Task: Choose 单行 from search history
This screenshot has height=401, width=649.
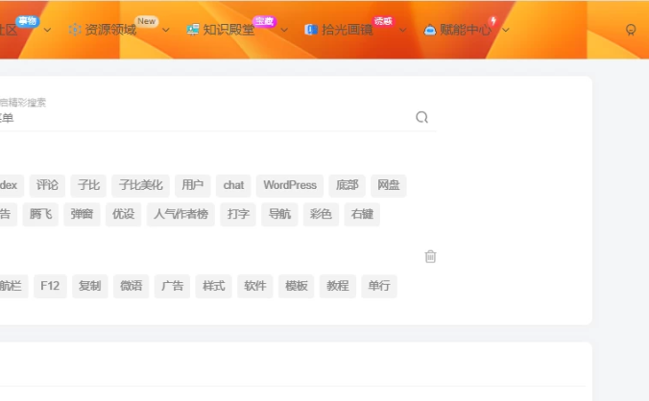Action: coord(379,286)
